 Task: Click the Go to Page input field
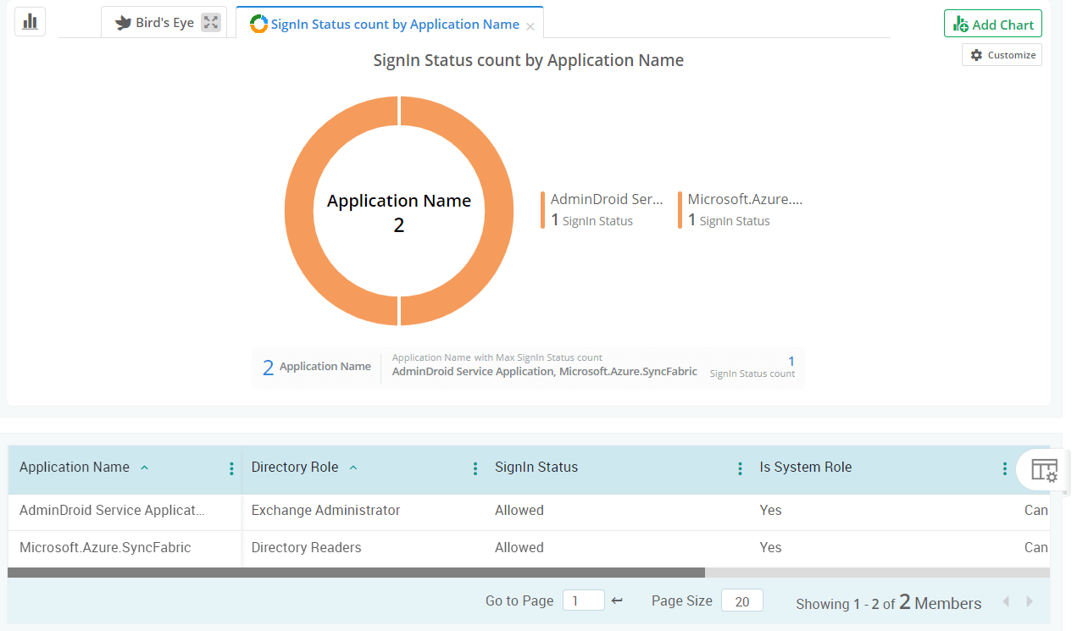pyautogui.click(x=583, y=601)
